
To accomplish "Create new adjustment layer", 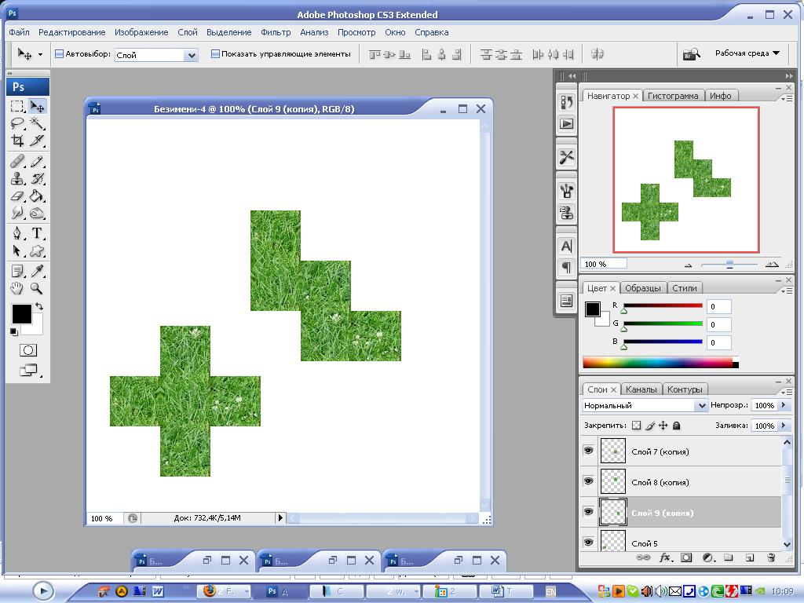I will (708, 557).
